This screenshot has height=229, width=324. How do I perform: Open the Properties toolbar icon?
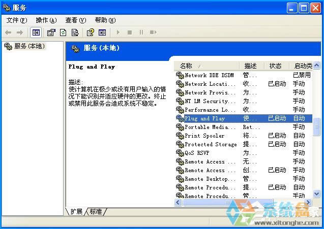(x=51, y=32)
